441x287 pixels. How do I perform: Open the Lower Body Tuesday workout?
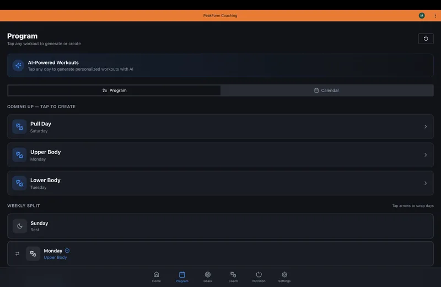(x=220, y=183)
